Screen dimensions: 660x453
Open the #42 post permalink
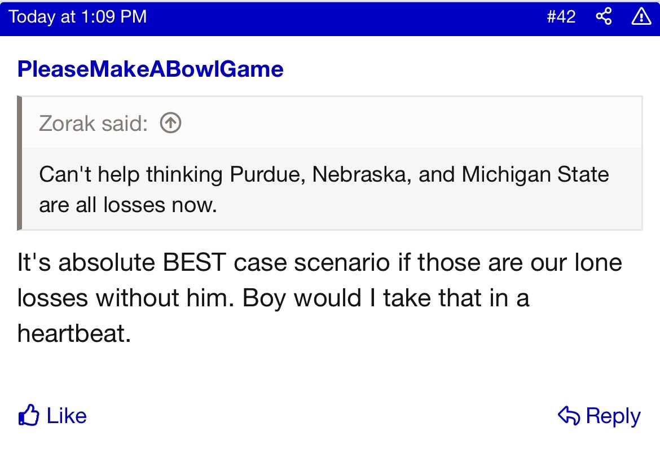coord(561,17)
